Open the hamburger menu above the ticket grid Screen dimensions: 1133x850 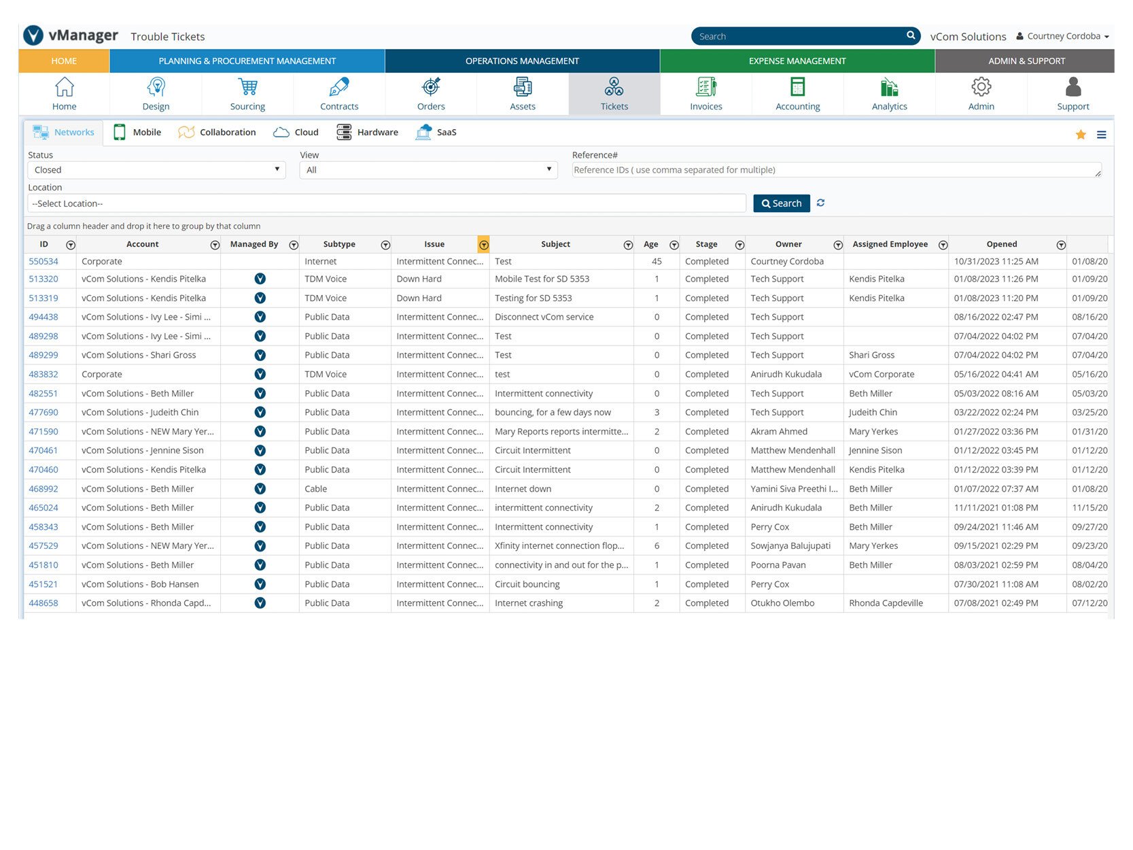pyautogui.click(x=1102, y=135)
